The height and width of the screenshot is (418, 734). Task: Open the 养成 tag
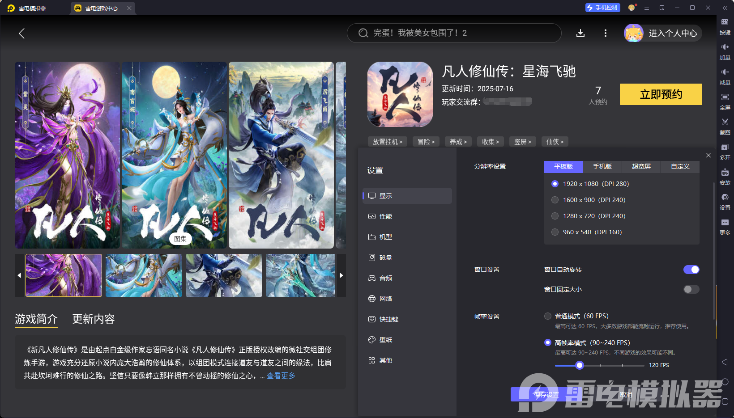pos(458,142)
